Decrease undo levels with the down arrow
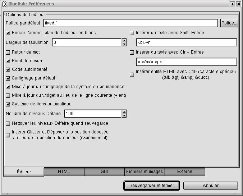 [124, 115]
